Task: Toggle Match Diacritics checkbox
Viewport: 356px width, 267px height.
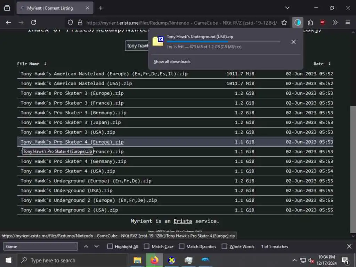Action: 181,246
